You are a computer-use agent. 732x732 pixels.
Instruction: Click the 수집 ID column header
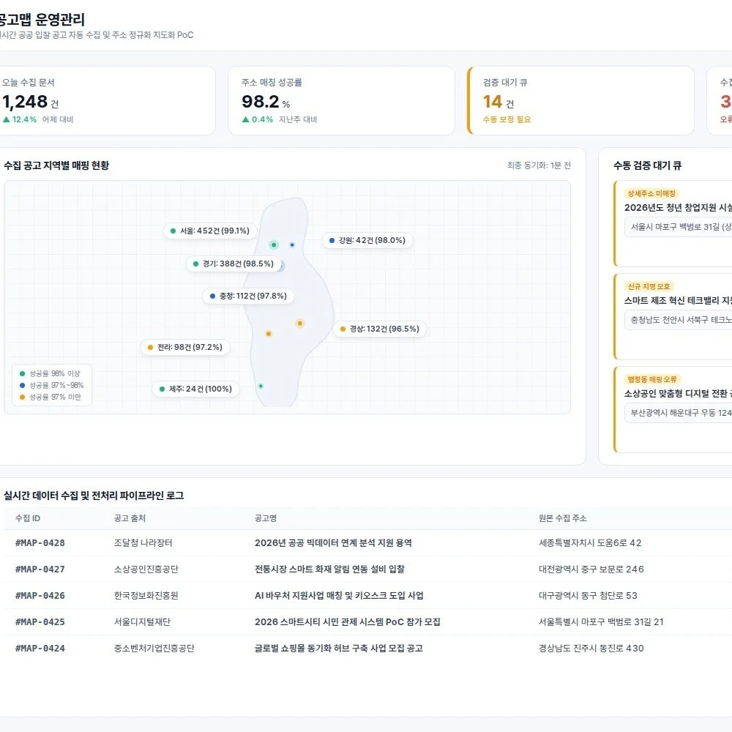click(x=28, y=518)
